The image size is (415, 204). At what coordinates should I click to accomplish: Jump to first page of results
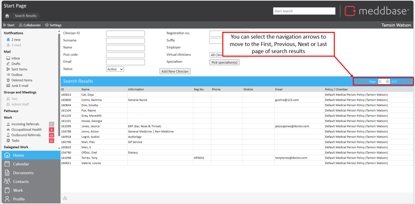[358, 81]
